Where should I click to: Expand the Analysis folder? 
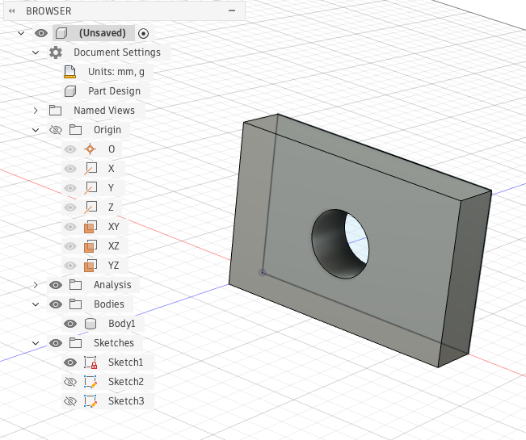point(36,285)
